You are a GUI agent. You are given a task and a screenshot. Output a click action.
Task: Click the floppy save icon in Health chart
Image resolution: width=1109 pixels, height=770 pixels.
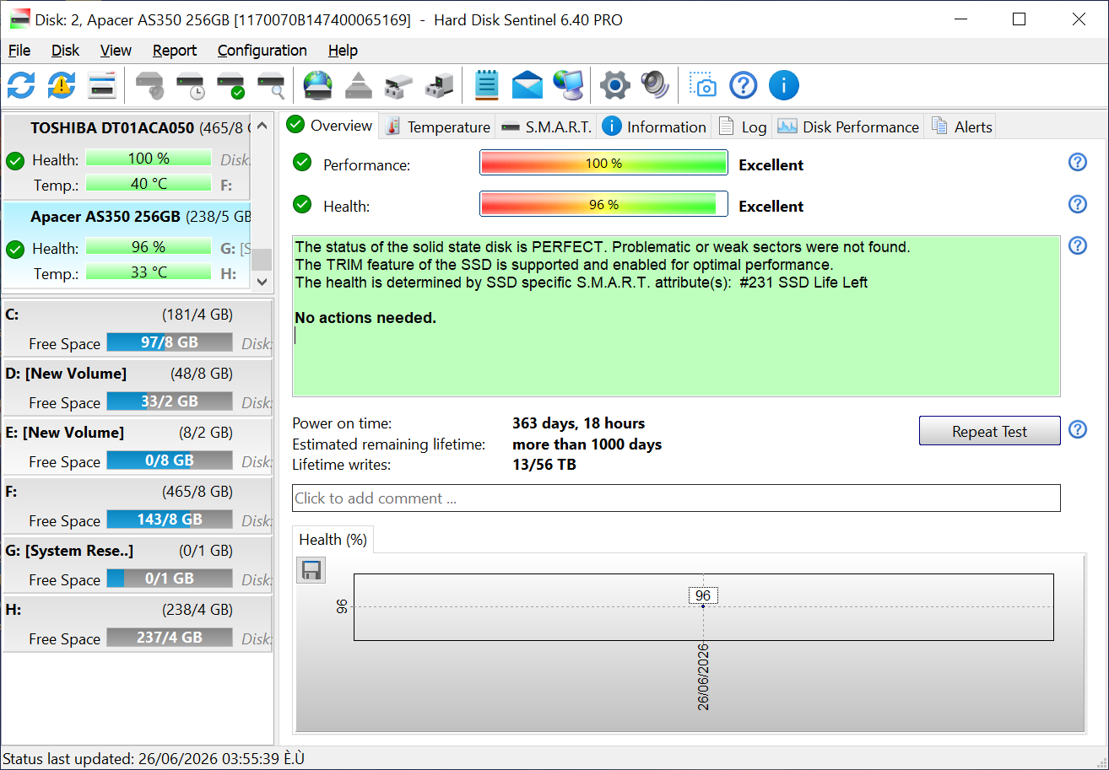point(311,570)
